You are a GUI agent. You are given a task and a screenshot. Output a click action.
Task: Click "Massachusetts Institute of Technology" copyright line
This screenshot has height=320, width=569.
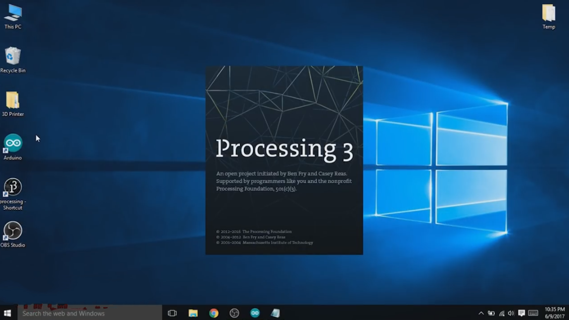[278, 243]
